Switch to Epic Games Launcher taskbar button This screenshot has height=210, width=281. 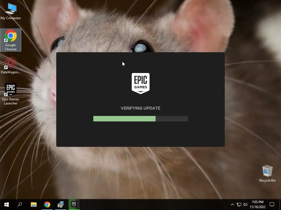tap(74, 205)
